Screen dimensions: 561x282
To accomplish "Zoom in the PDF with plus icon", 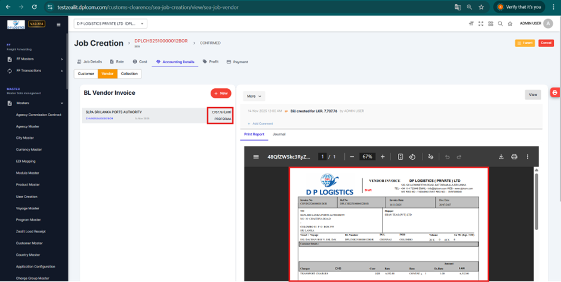I will pos(383,157).
